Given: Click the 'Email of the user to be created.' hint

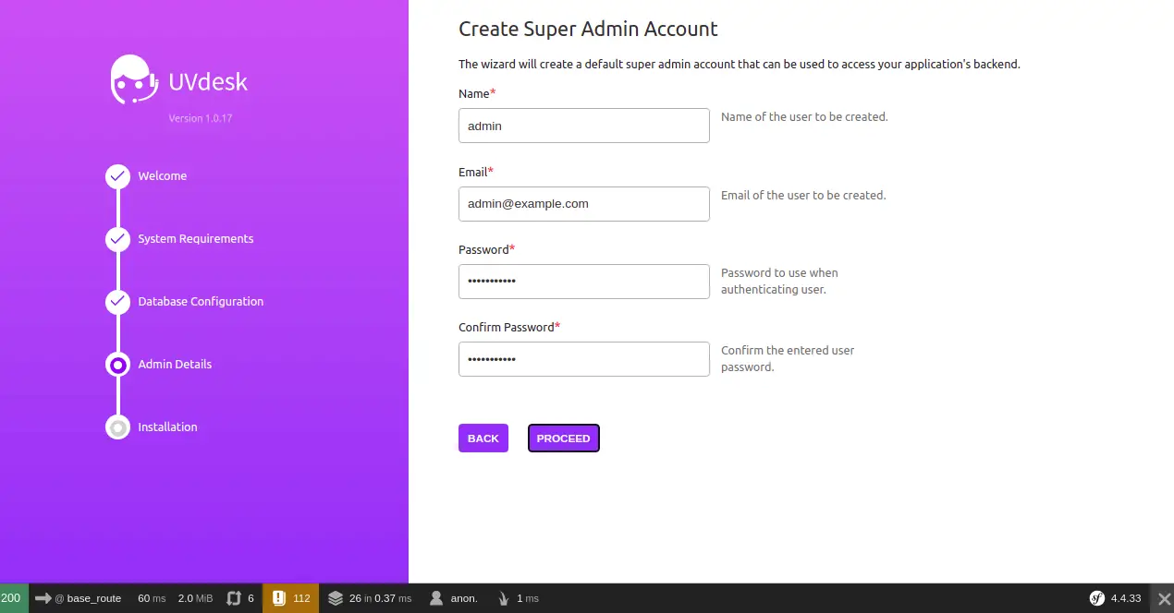Looking at the screenshot, I should point(803,196).
